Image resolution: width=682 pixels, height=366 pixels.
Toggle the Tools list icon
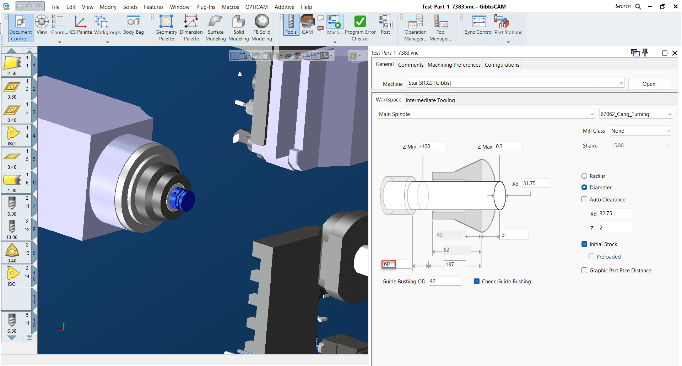291,25
